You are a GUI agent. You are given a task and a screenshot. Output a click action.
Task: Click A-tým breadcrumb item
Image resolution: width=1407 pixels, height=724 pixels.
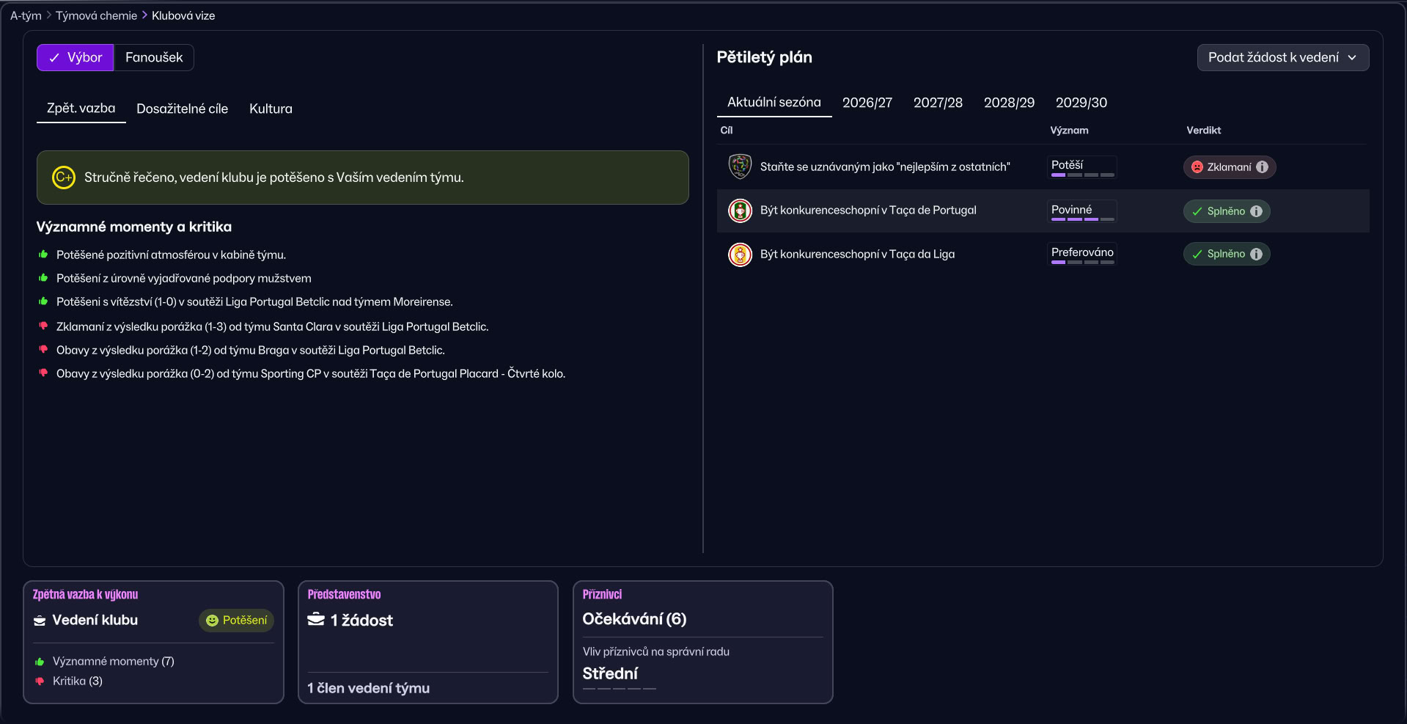(x=26, y=15)
